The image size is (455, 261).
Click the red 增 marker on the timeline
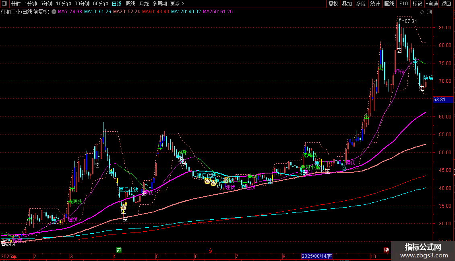coord(387,250)
